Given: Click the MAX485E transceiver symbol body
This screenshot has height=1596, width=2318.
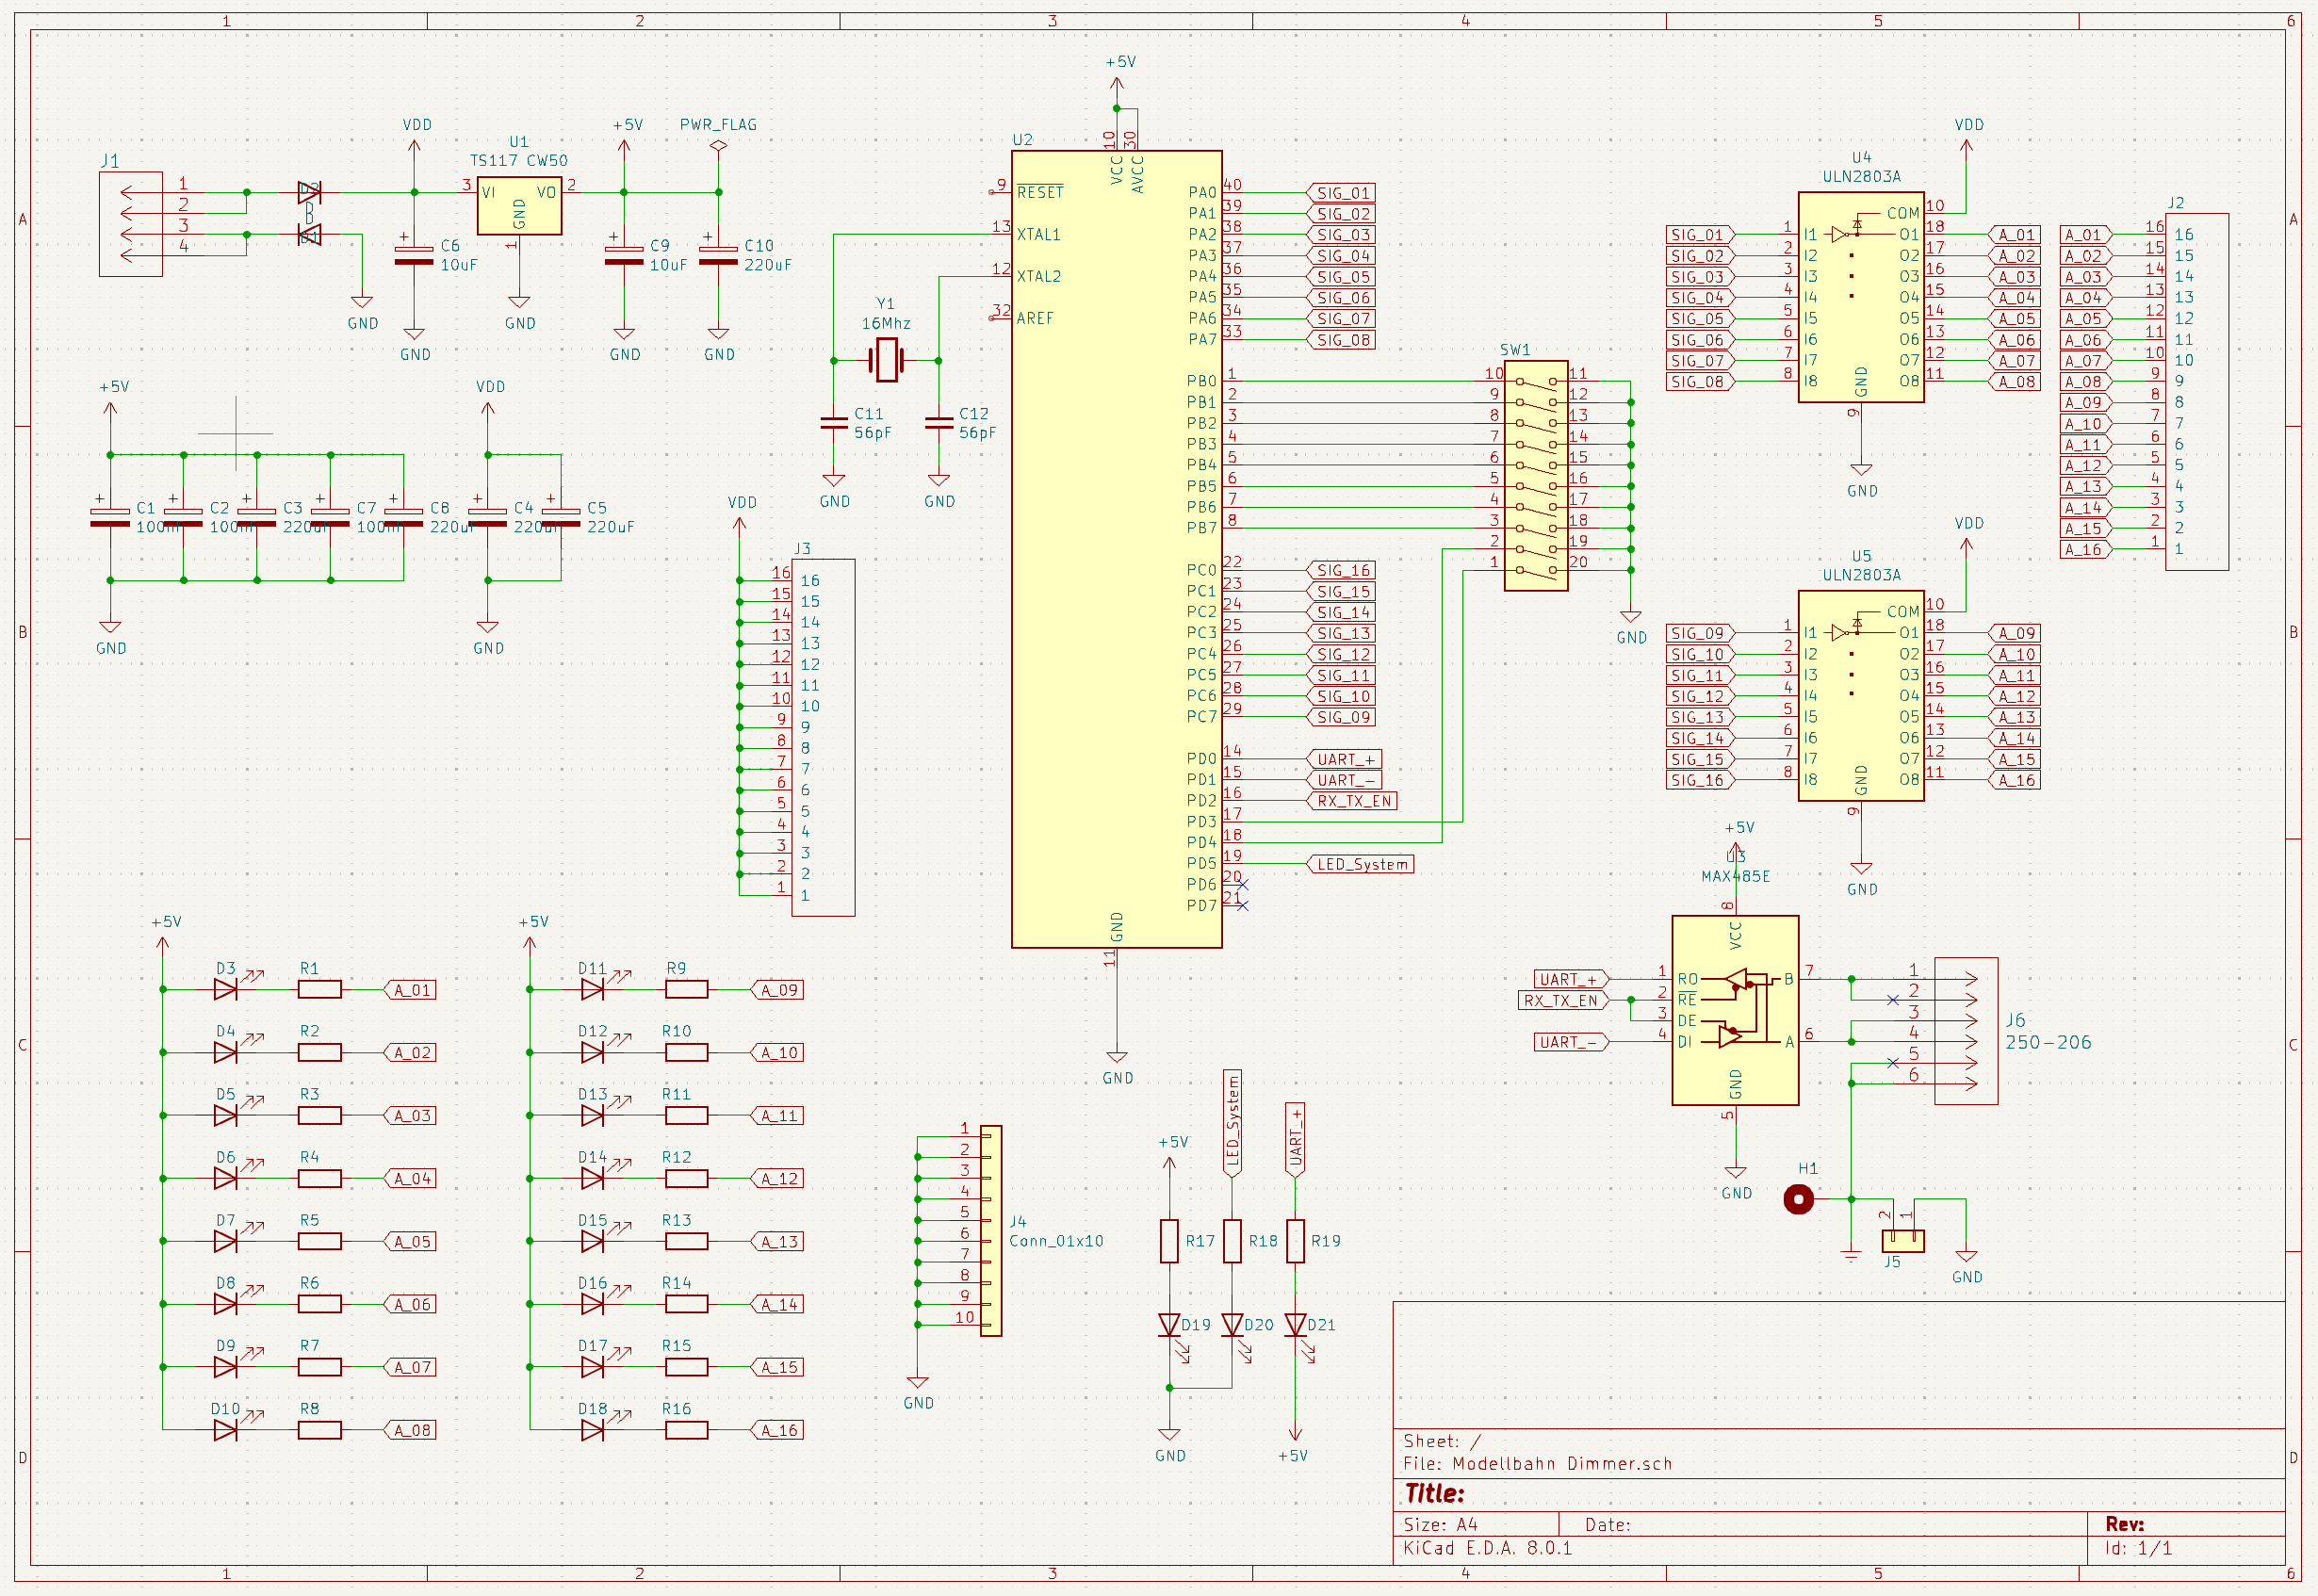Looking at the screenshot, I should click(1735, 1010).
